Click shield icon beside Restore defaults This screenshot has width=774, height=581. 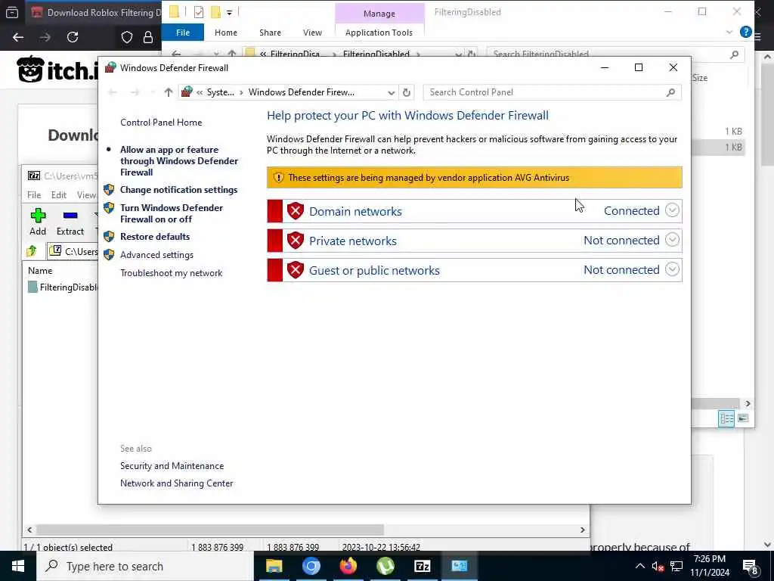click(109, 237)
